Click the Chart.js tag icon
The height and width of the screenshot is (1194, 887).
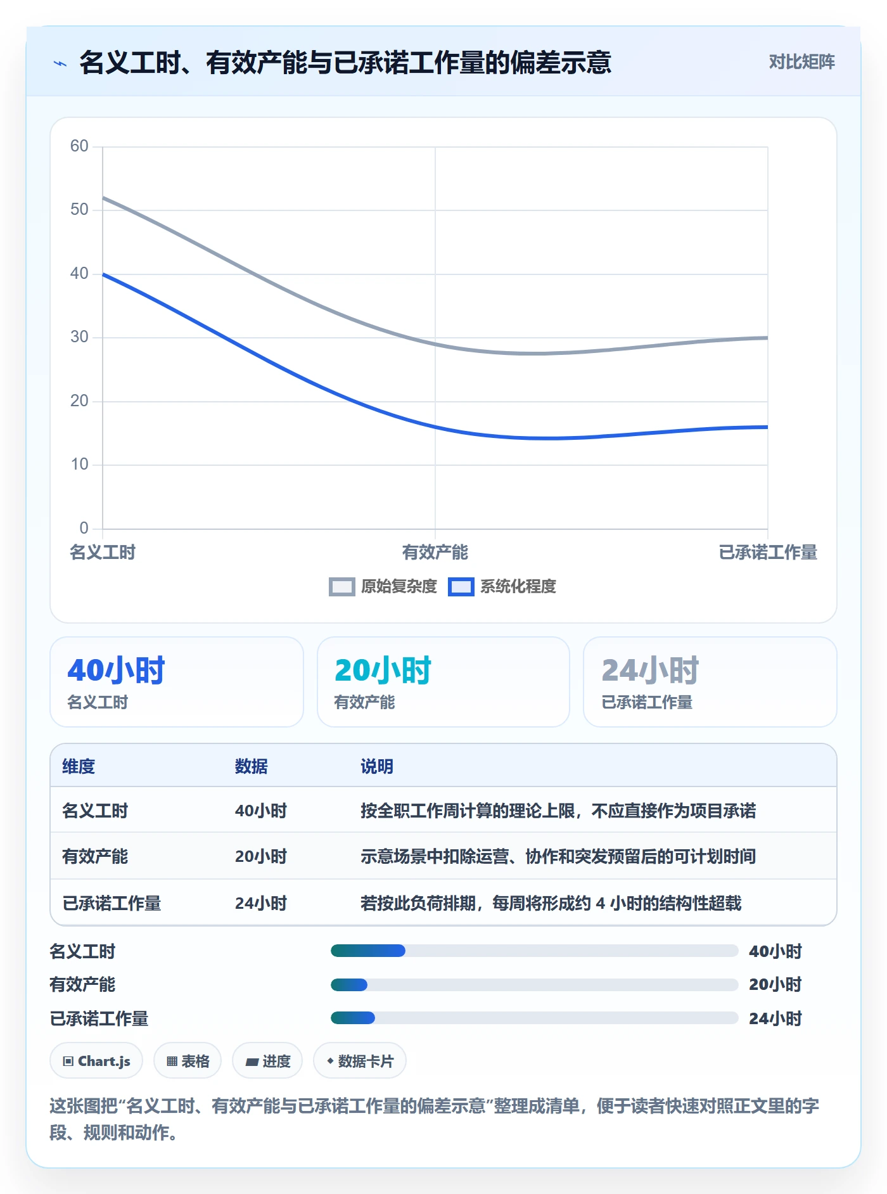coord(68,1061)
